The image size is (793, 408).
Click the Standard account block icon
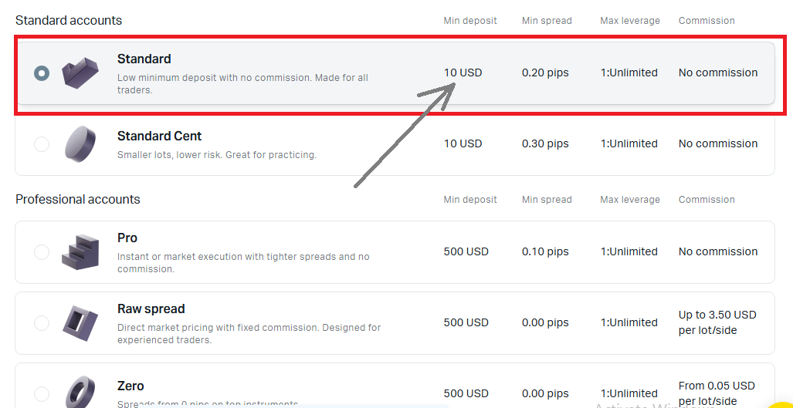click(x=80, y=72)
